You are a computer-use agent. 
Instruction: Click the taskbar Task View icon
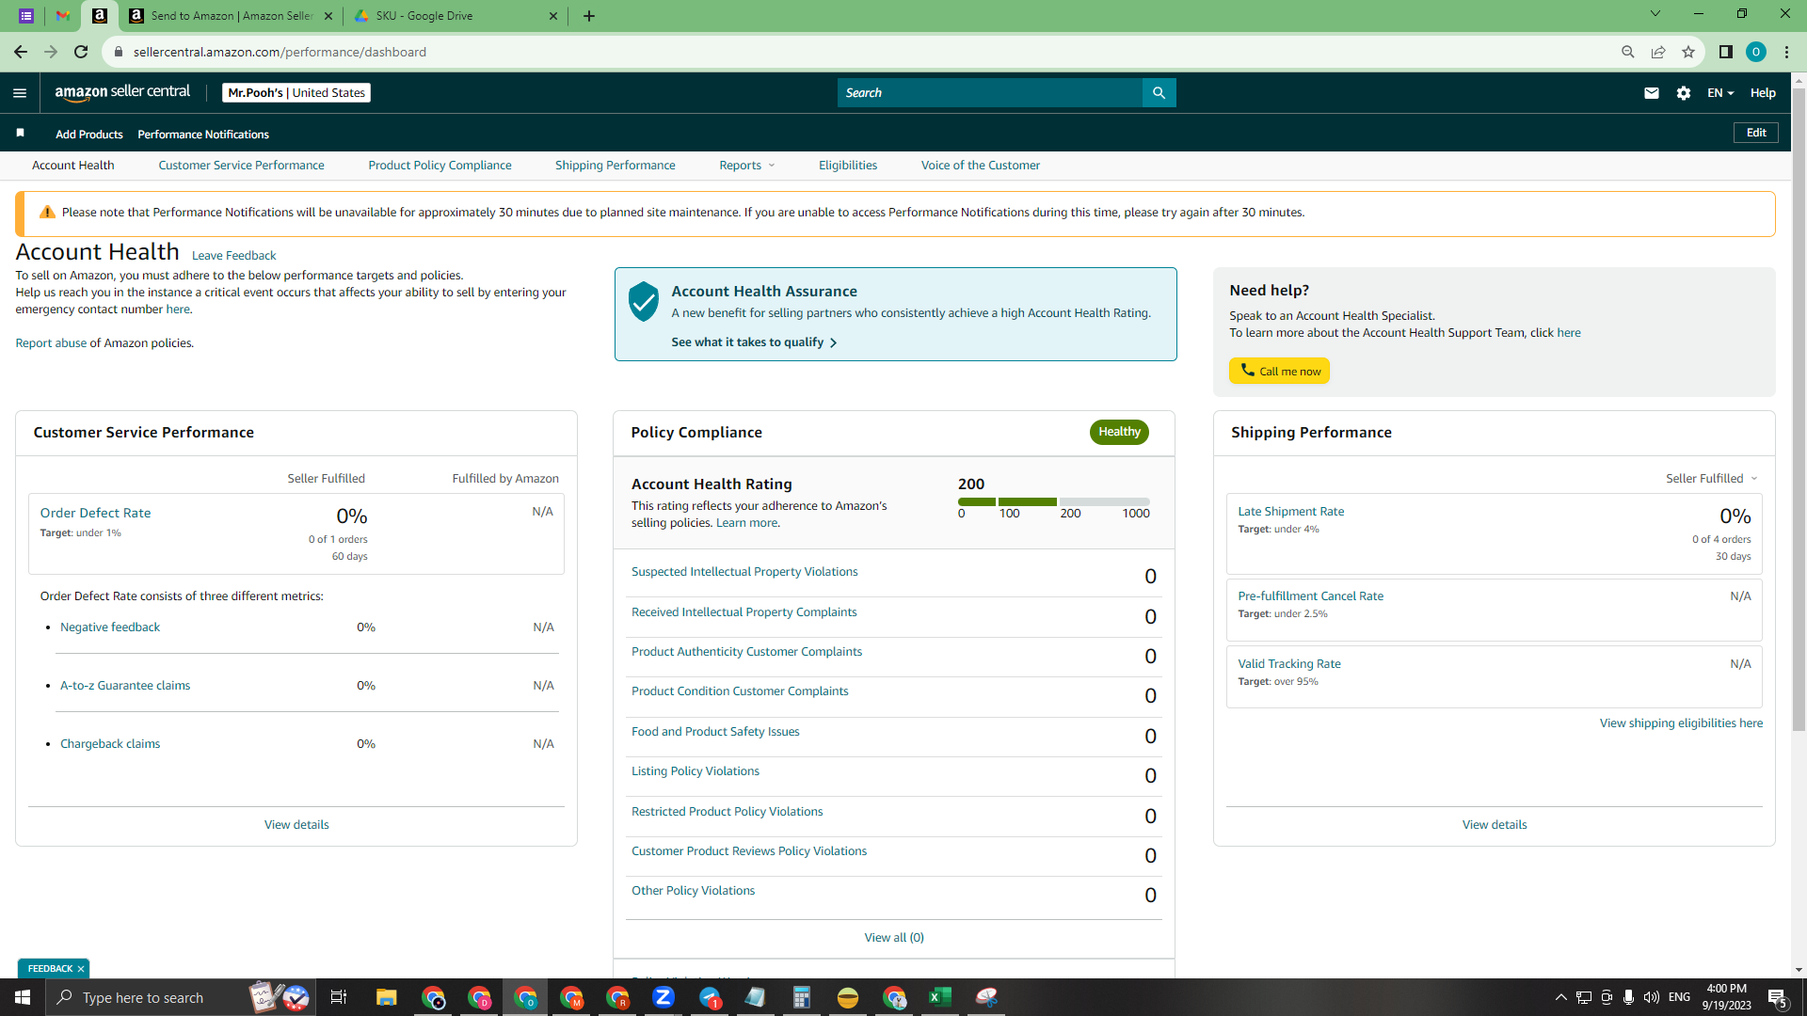click(x=339, y=997)
